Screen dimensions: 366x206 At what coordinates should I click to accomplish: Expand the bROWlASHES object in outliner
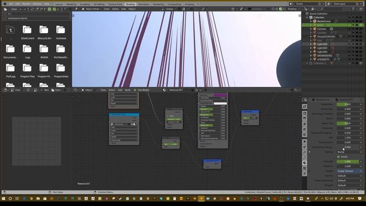[311, 56]
